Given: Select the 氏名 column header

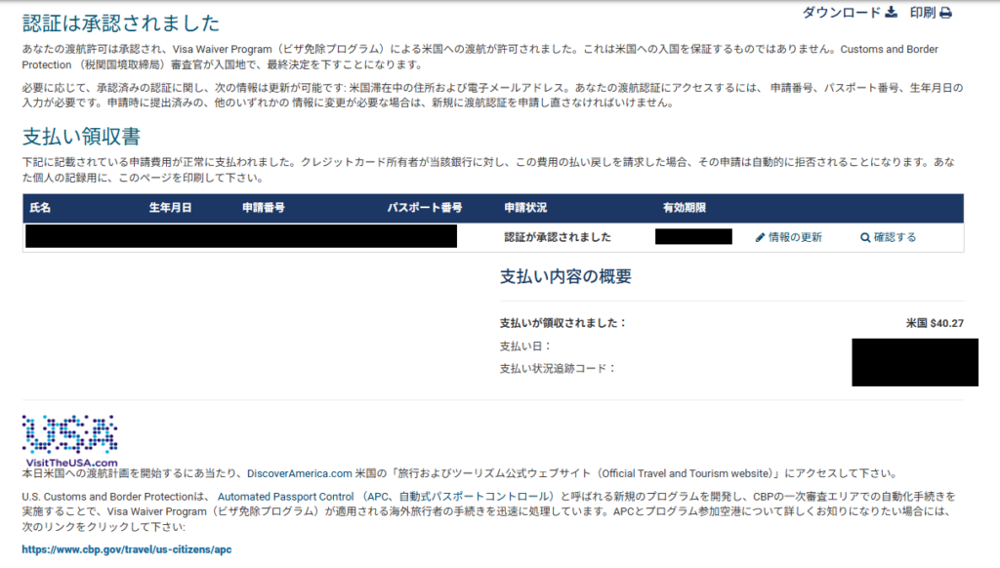Looking at the screenshot, I should point(41,206).
